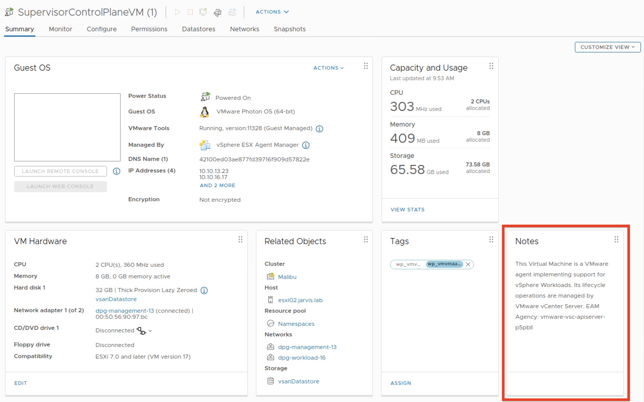Click the Capacity and Usage card drag handle
The width and height of the screenshot is (644, 402).
[491, 66]
